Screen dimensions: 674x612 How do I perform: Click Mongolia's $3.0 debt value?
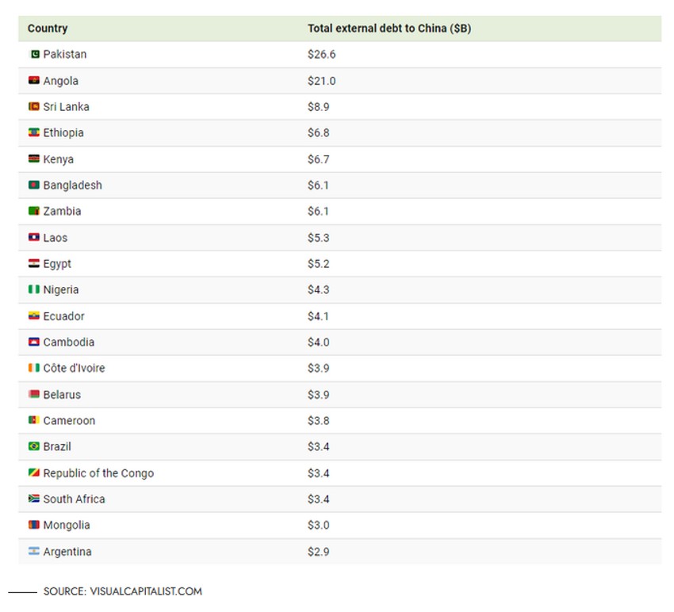[318, 525]
